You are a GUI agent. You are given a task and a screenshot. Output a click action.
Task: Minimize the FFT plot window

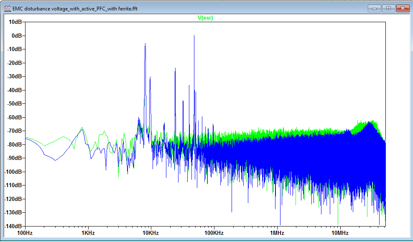(x=374, y=8)
